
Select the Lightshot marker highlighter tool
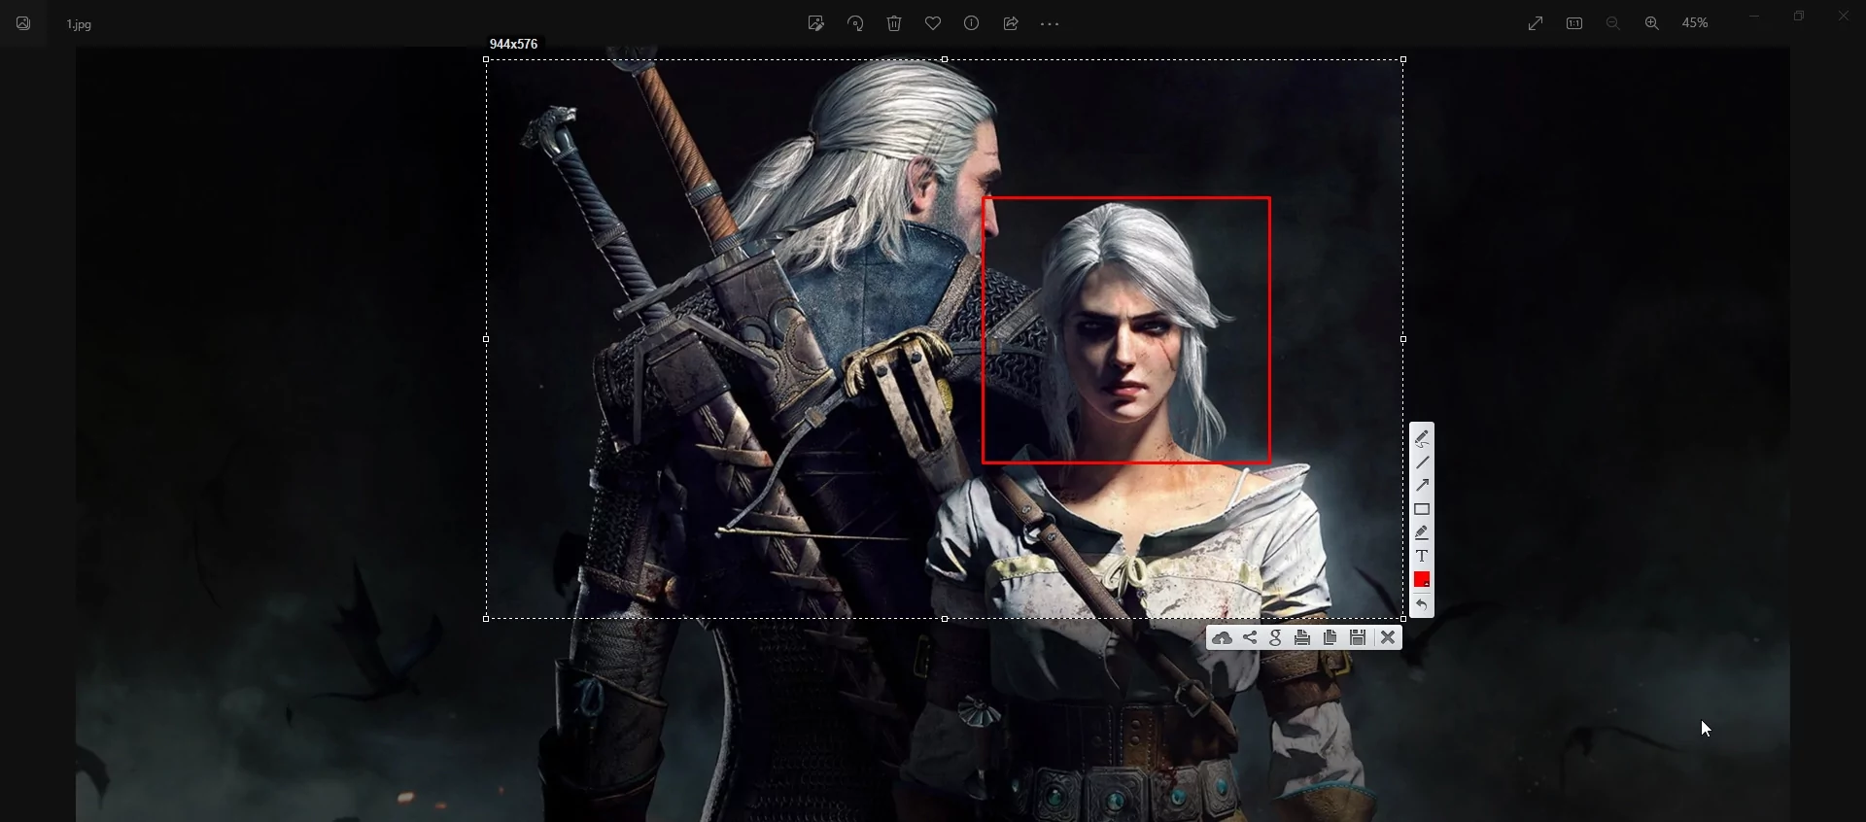(1422, 532)
